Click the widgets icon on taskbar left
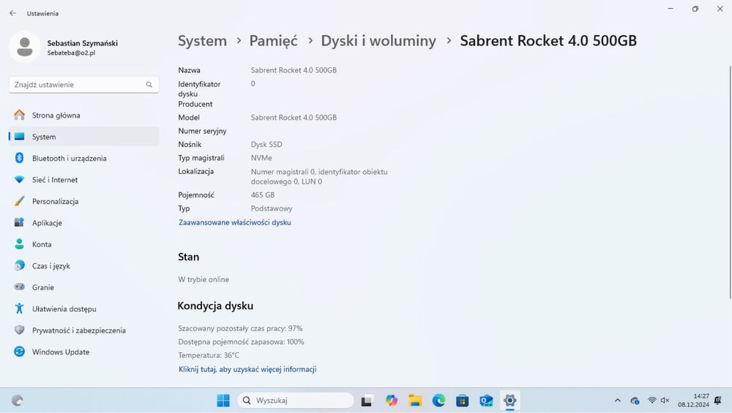 (18, 400)
